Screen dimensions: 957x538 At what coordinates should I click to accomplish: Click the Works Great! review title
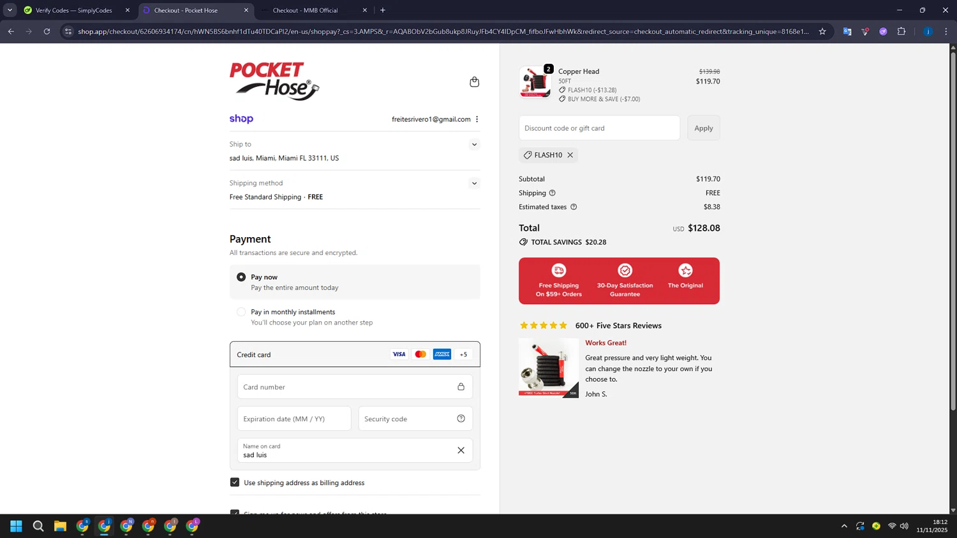(605, 343)
